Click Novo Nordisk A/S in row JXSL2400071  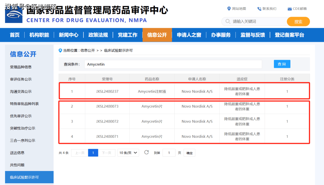pyautogui.click(x=197, y=137)
